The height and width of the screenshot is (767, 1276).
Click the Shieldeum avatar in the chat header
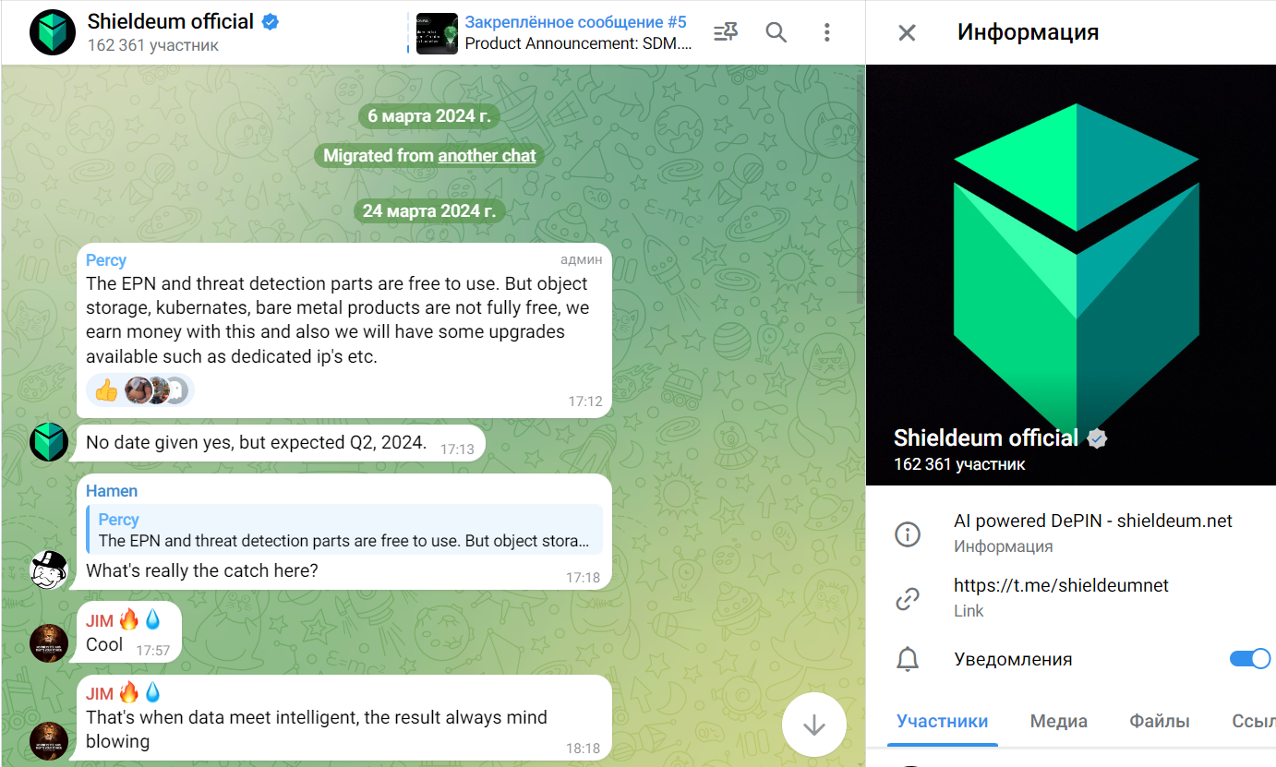tap(53, 33)
